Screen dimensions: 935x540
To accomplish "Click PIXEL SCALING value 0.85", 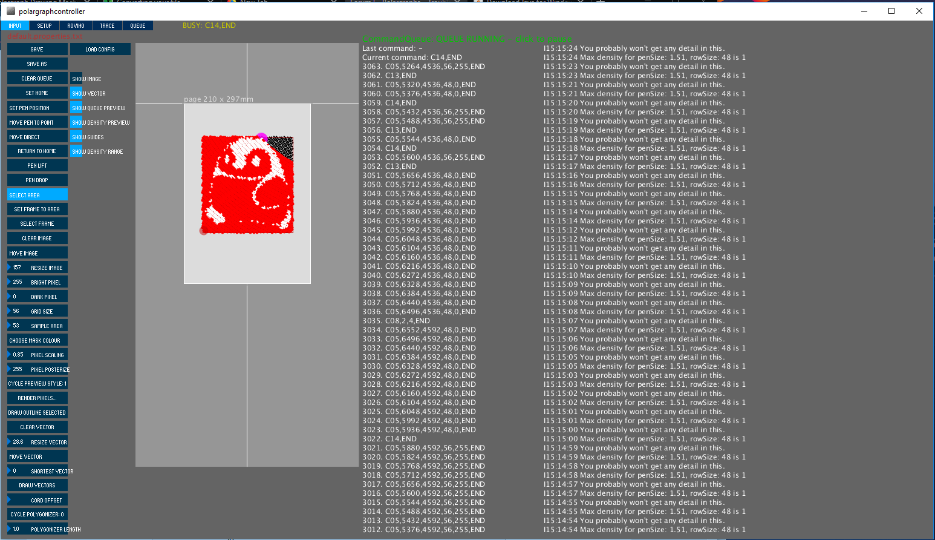I will tap(37, 355).
